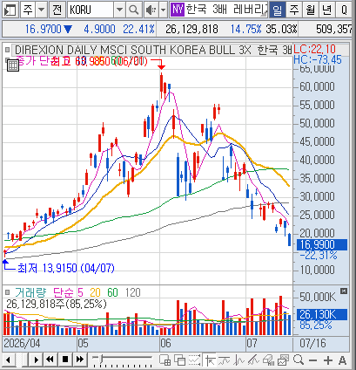This screenshot has width=356, height=370.
Task: Click the diagonal trend line drawing icon
Action: coord(253,360)
